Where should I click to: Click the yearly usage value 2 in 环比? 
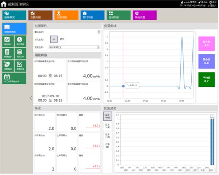tap(53, 169)
